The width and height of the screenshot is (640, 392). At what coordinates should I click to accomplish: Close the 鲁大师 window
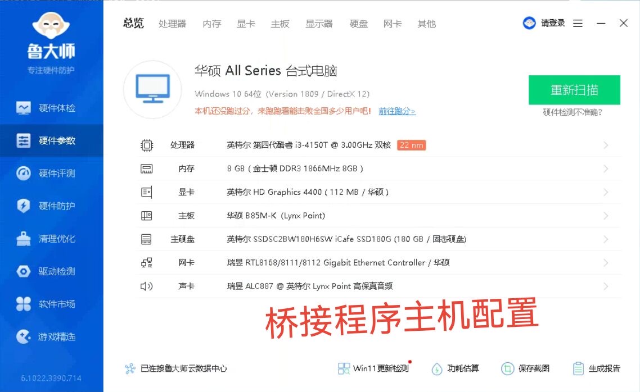point(623,23)
